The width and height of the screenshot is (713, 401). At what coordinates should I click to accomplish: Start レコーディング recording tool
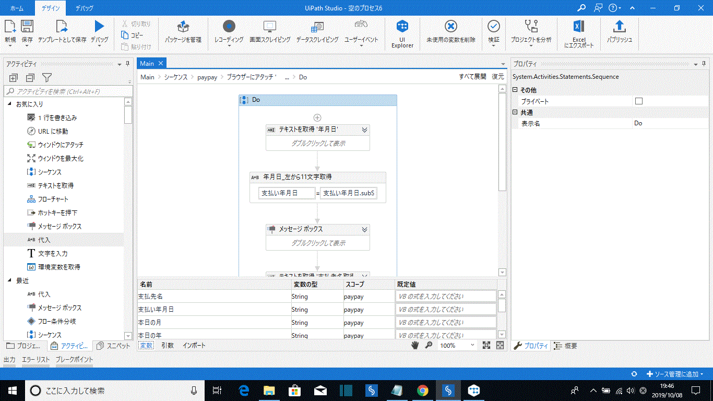(229, 26)
